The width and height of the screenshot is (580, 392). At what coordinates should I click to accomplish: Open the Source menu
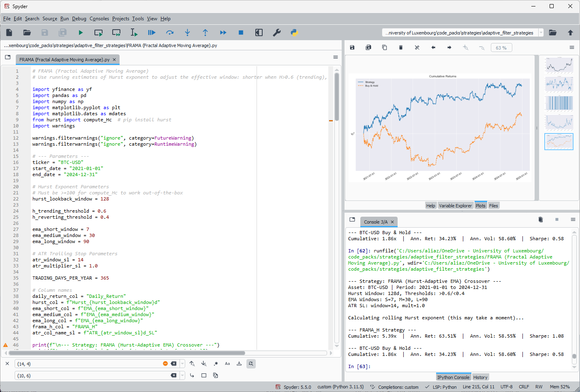click(50, 19)
